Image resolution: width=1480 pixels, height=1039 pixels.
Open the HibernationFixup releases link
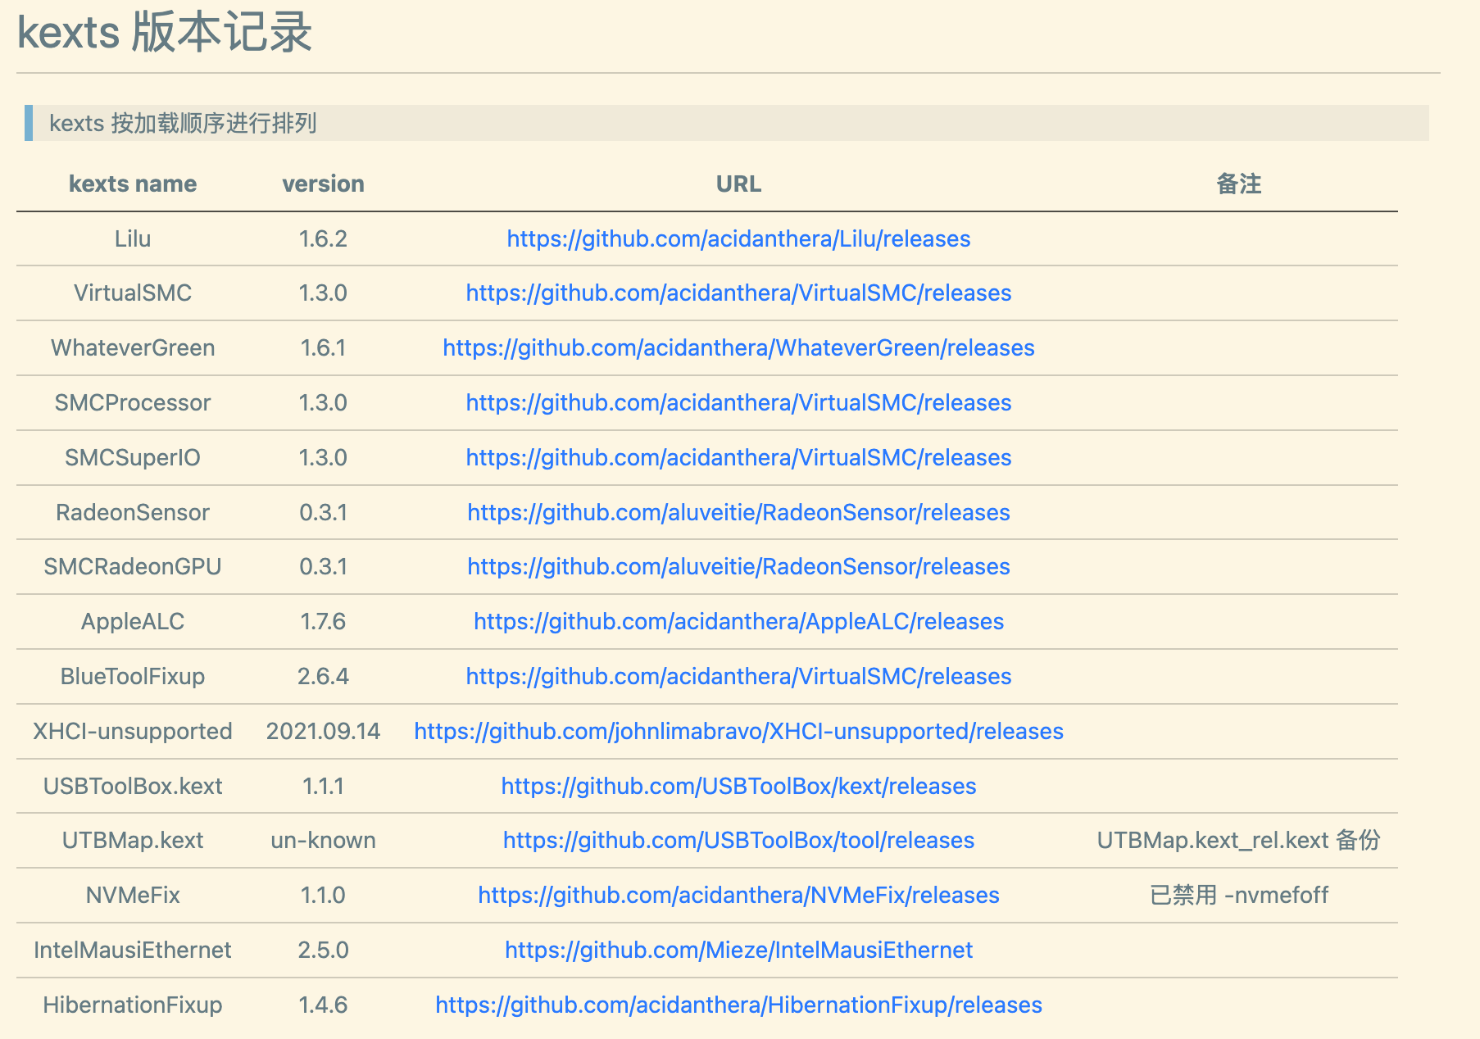[x=738, y=1005]
